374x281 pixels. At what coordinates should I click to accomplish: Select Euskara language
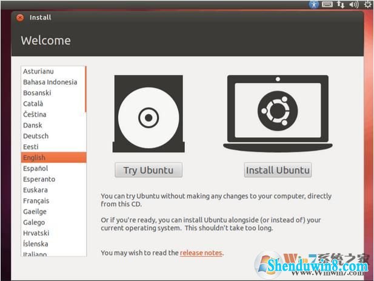click(53, 190)
